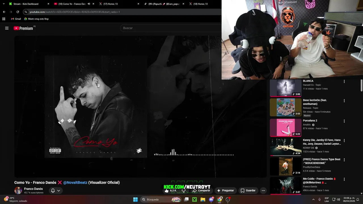This screenshot has height=204, width=363.
Task: Like the video with 6.2 K likes
Action: [170, 190]
